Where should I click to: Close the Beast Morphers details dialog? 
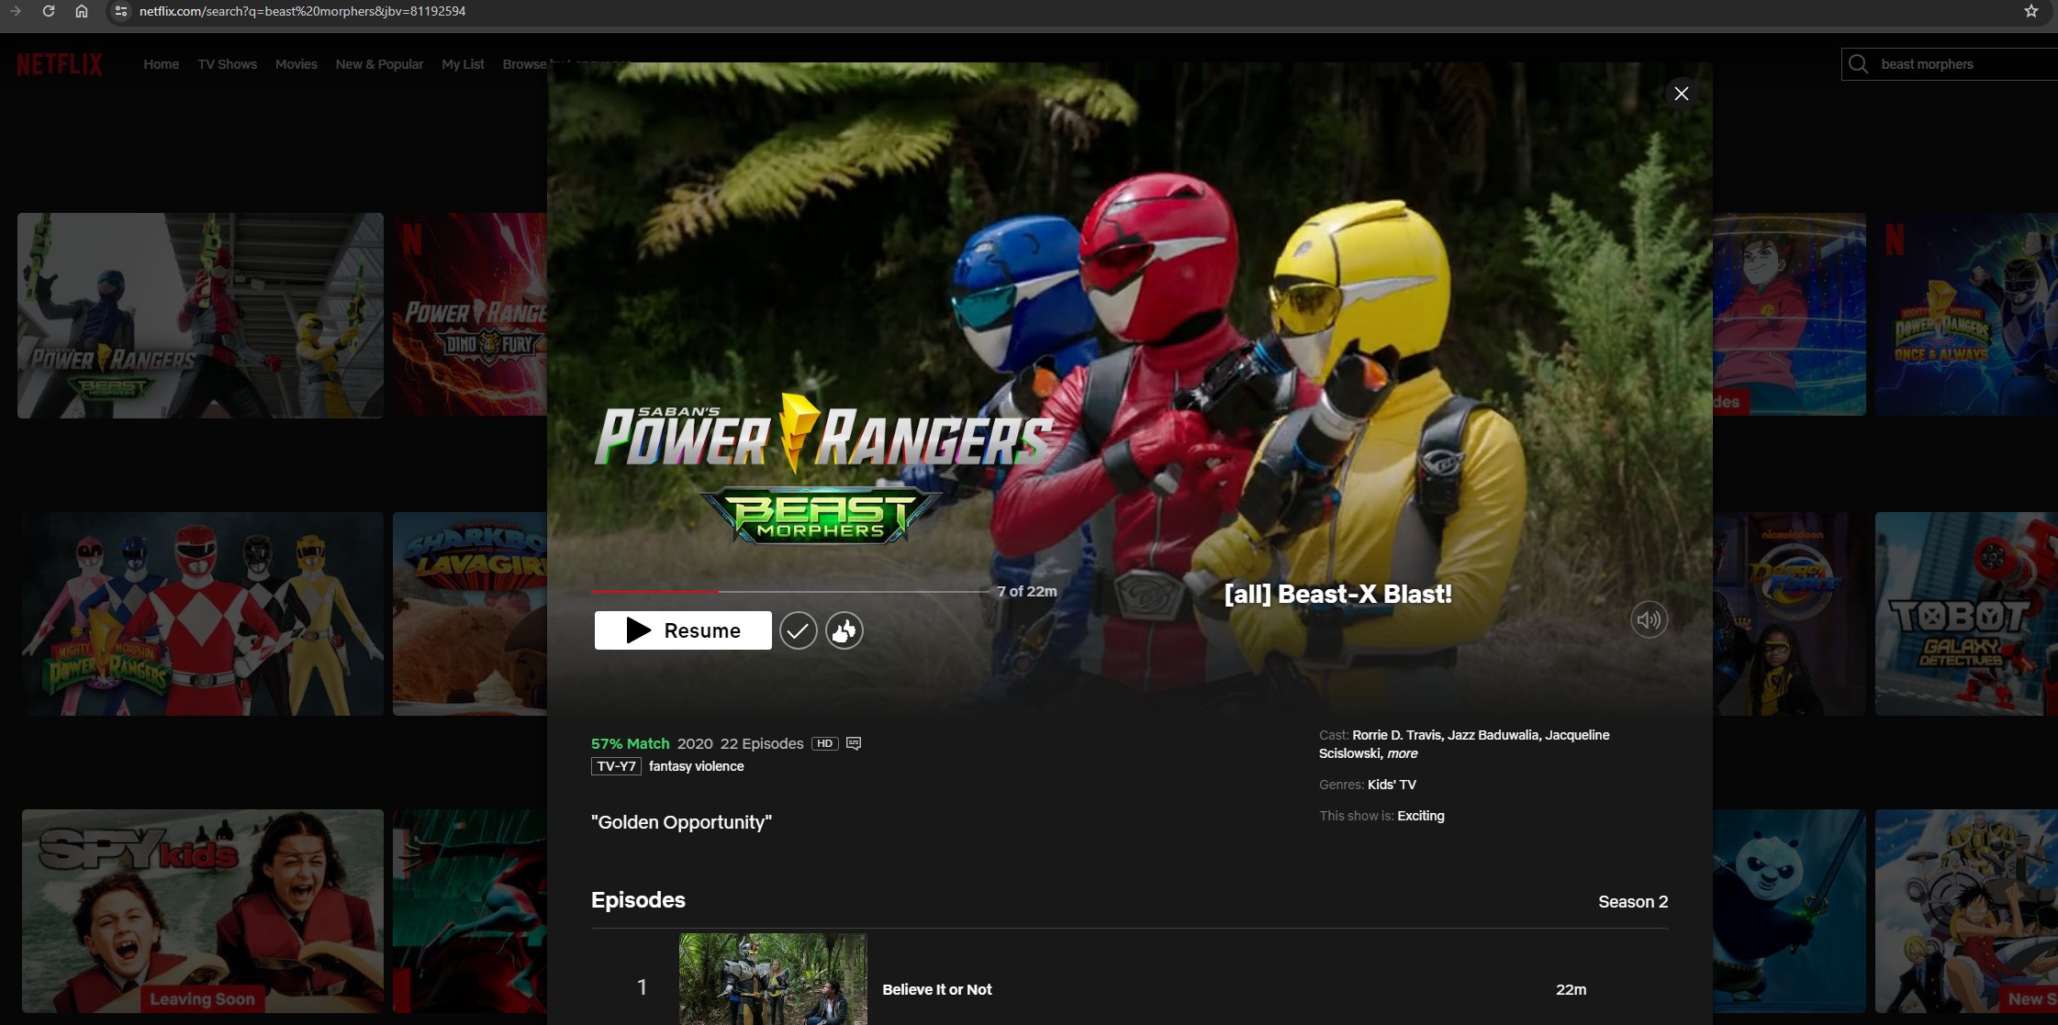pos(1681,94)
